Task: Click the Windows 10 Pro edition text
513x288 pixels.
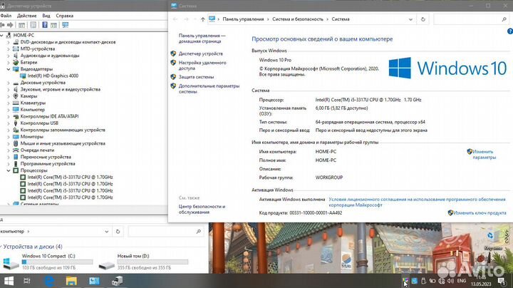Action: [x=275, y=60]
